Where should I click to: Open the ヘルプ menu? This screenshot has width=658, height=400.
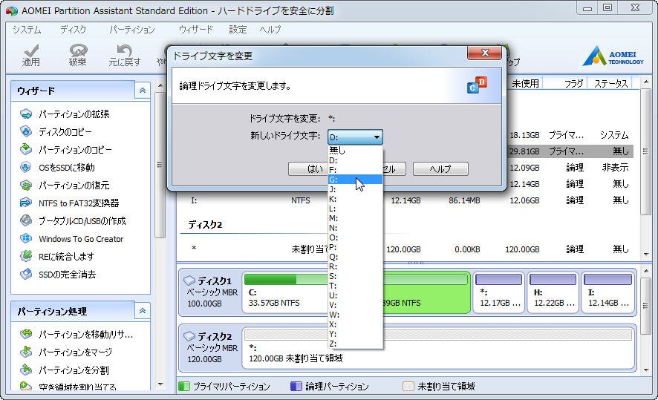pyautogui.click(x=270, y=30)
